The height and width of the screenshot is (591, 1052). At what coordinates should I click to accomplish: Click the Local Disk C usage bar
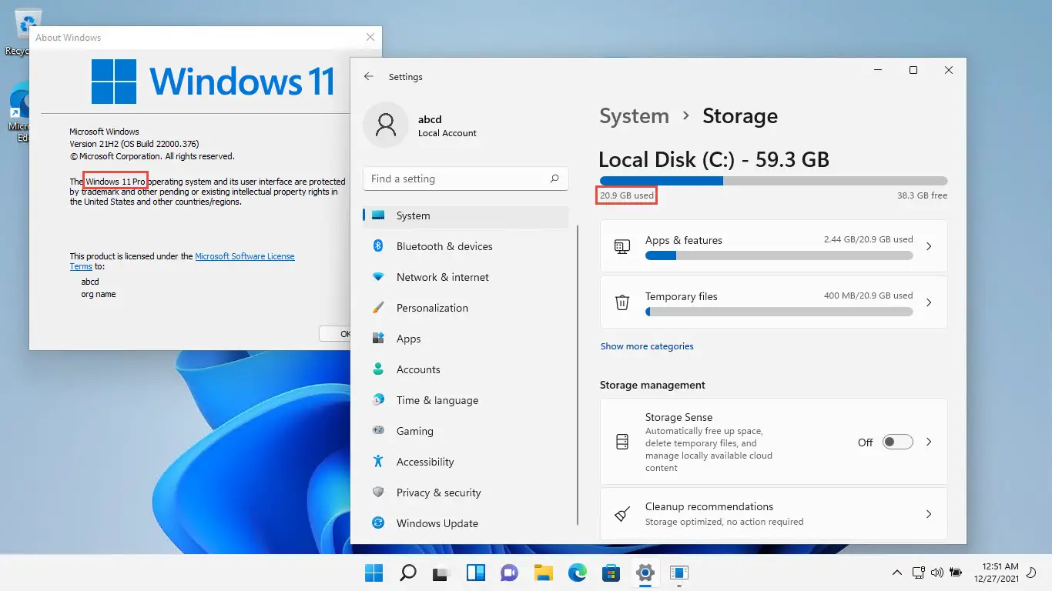click(773, 181)
